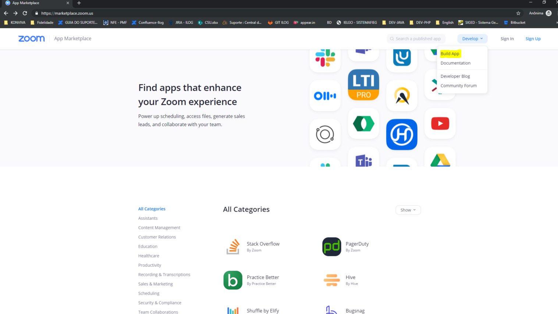Viewport: 558px width, 314px height.
Task: Open the Confluence-Ilog bookmark
Action: tap(148, 22)
